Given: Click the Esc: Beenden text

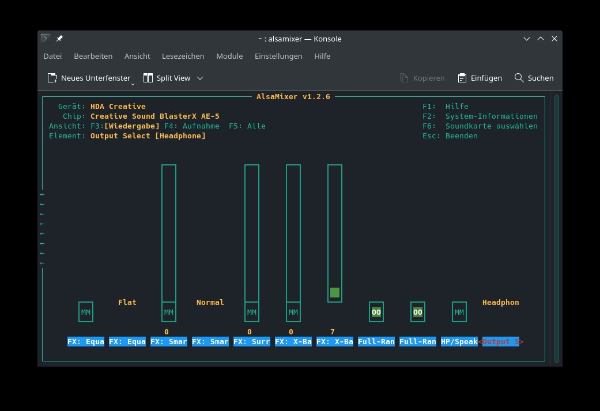Looking at the screenshot, I should tap(450, 136).
